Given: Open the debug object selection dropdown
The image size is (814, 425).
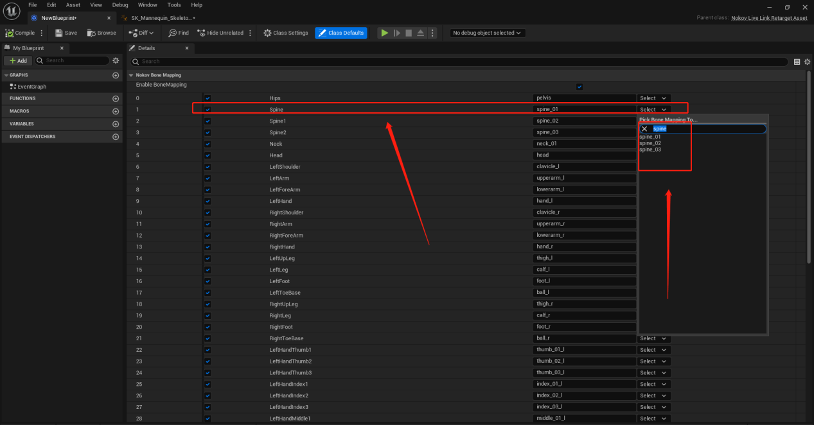Looking at the screenshot, I should pos(488,33).
